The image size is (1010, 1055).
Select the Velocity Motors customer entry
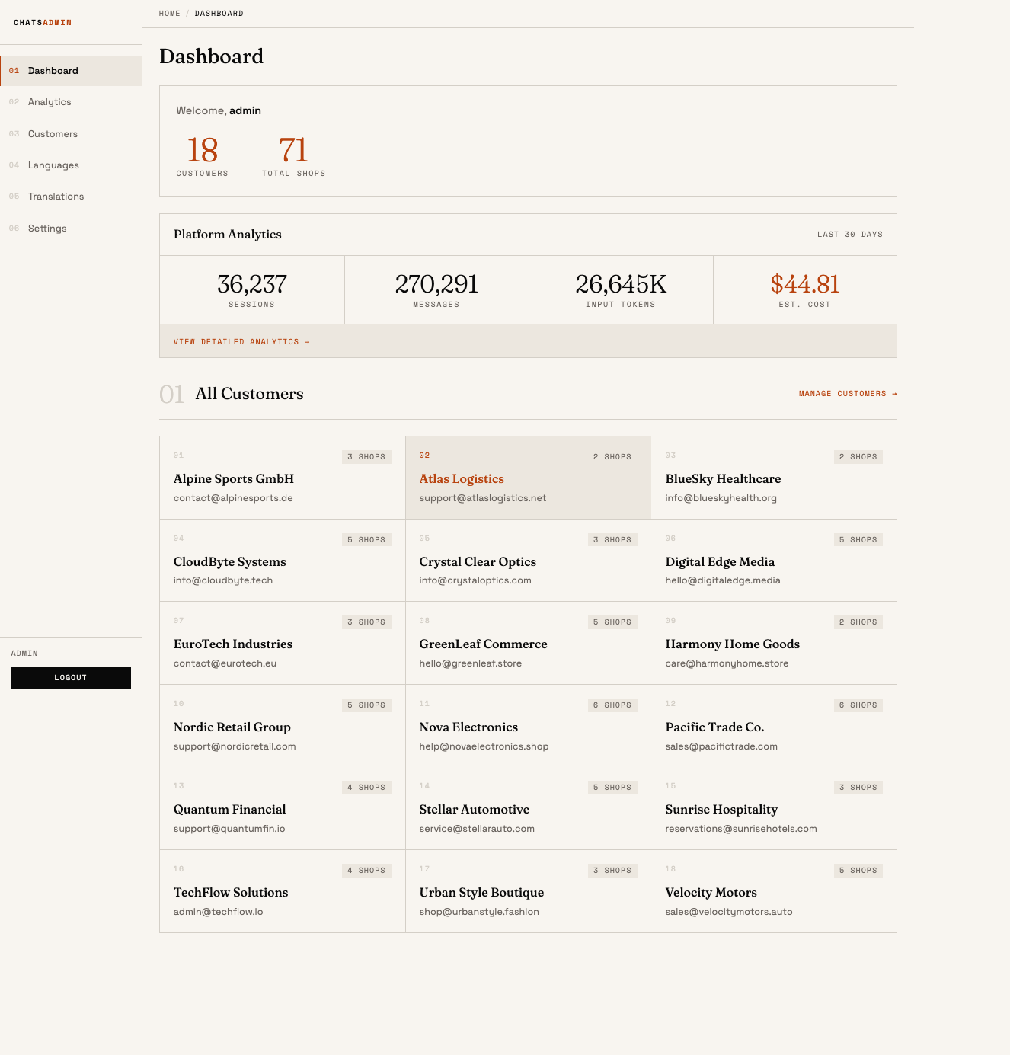tap(773, 892)
